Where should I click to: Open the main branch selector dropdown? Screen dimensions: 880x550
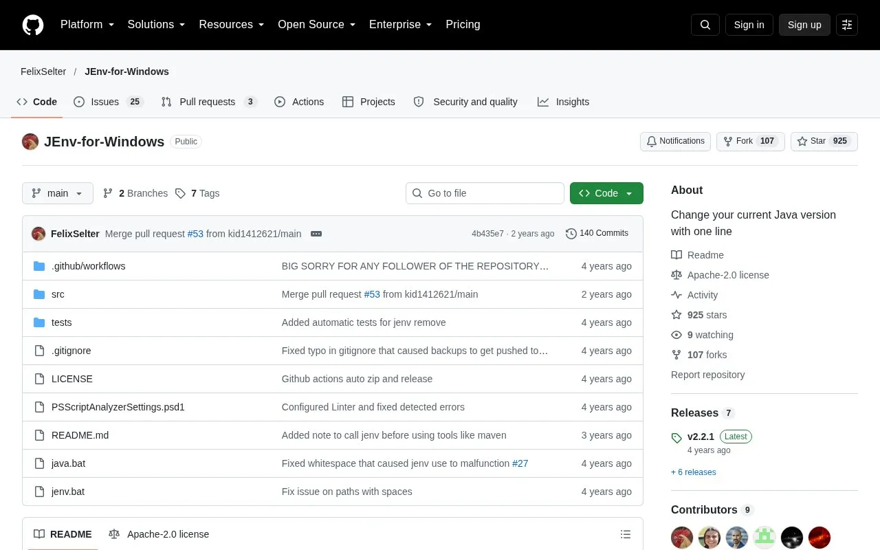[58, 193]
